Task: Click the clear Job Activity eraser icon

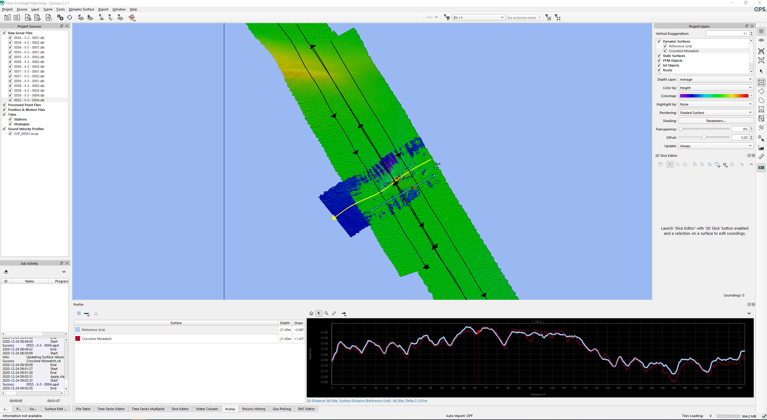Action: 6,272
